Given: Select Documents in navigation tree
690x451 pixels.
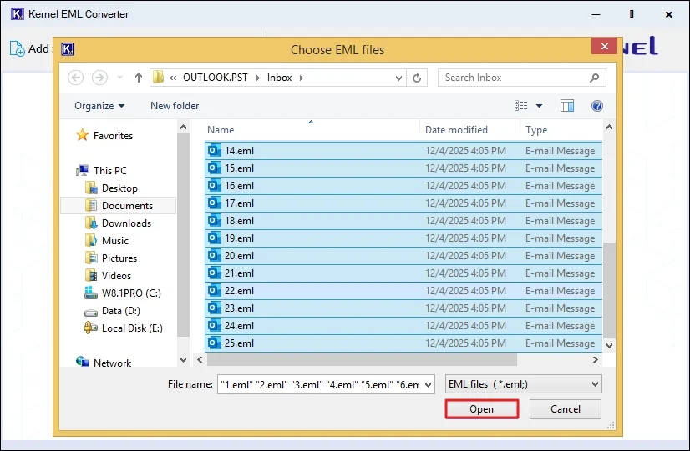Looking at the screenshot, I should point(118,206).
